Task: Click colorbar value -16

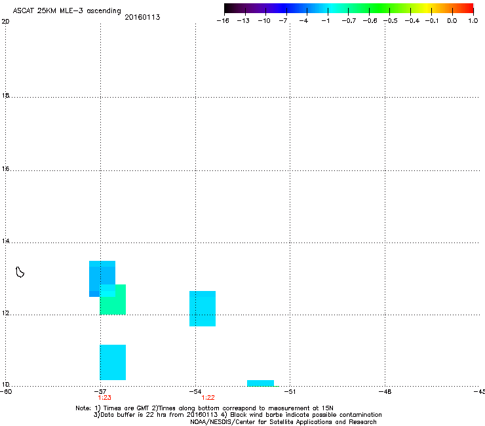Action: tap(223, 21)
